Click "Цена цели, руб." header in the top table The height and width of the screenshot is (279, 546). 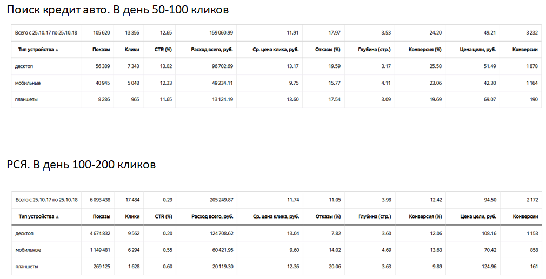(x=480, y=50)
